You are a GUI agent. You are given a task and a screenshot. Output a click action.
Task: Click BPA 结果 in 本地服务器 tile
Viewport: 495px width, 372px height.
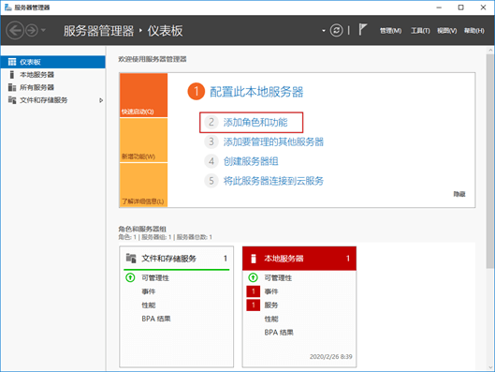(279, 333)
